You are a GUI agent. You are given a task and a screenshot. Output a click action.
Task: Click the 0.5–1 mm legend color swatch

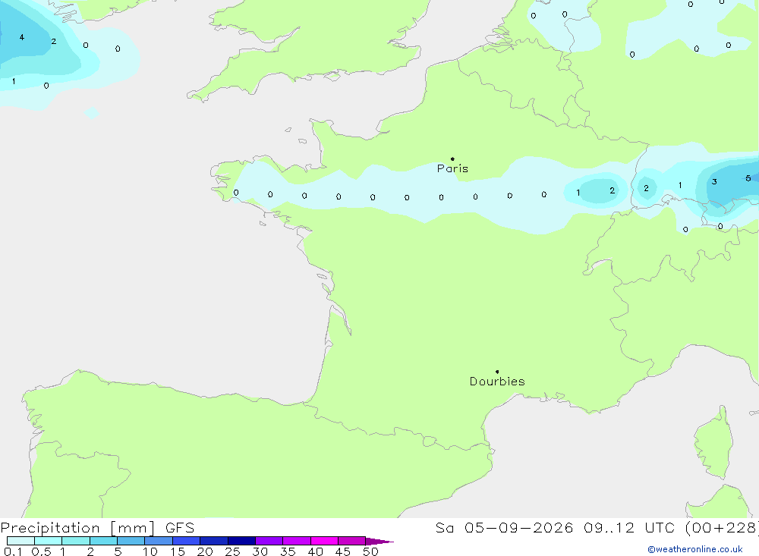[49, 541]
